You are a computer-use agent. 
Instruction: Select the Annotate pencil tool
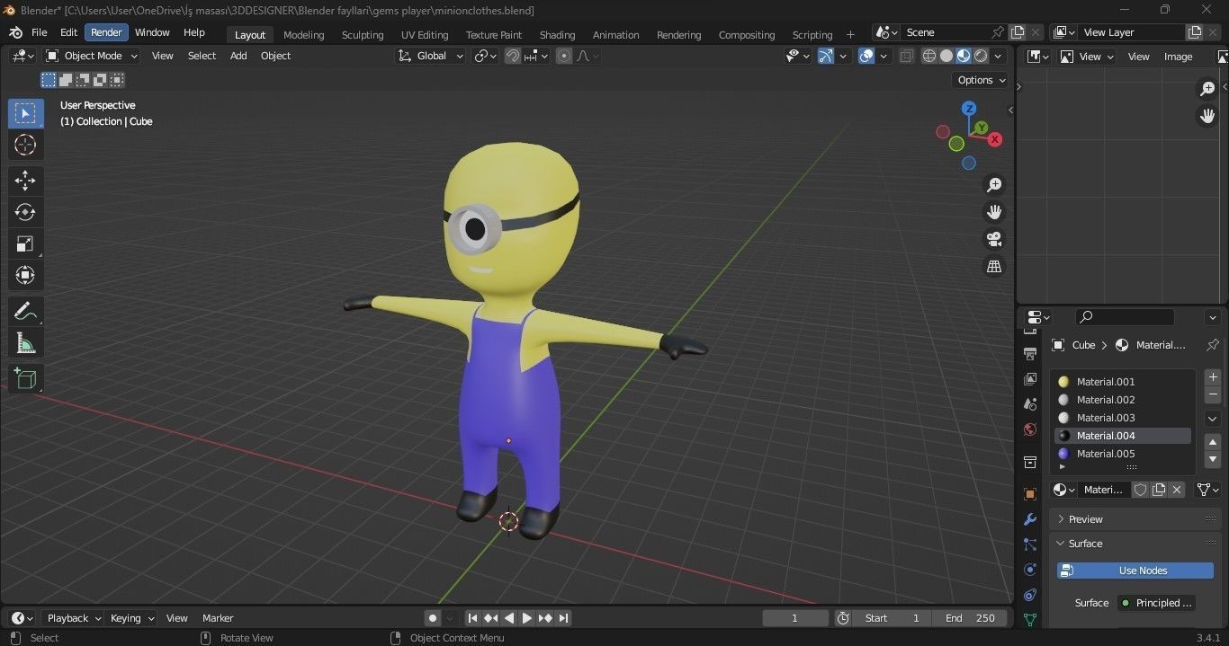(25, 312)
